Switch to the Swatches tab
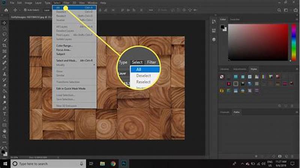This screenshot has height=168, width=300. click(x=235, y=19)
